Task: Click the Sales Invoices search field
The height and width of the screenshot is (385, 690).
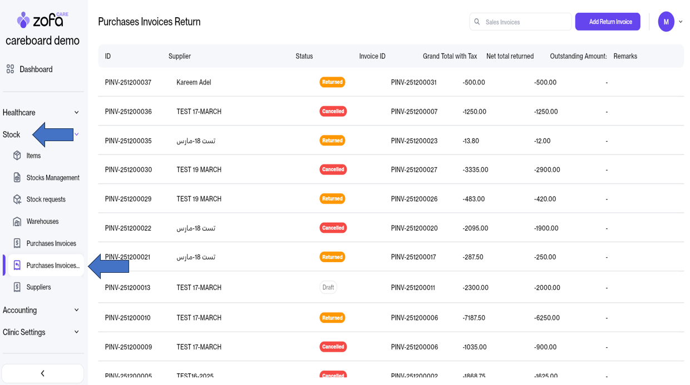Action: pyautogui.click(x=525, y=22)
